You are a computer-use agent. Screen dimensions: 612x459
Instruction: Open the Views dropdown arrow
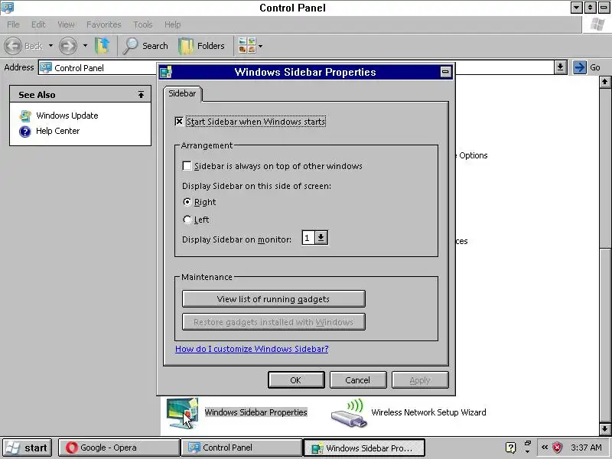coord(260,46)
